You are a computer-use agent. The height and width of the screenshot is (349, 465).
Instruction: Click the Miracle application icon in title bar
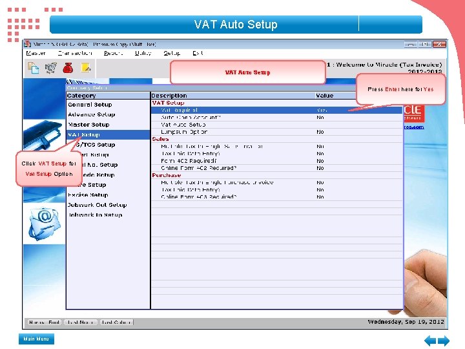(x=28, y=44)
